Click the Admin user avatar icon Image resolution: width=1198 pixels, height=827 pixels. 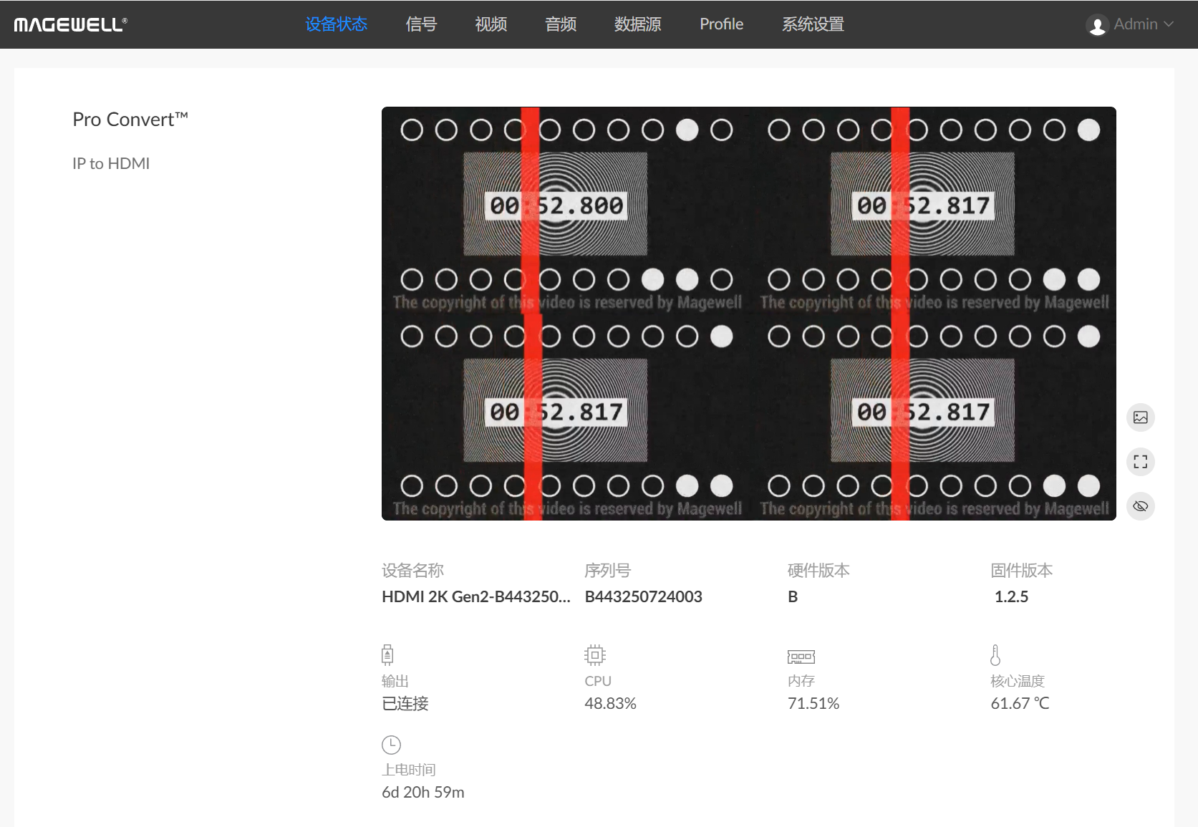point(1097,25)
